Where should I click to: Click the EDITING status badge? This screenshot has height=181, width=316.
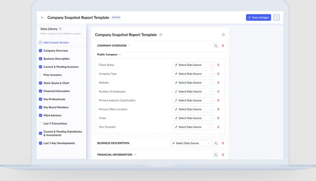(116, 18)
